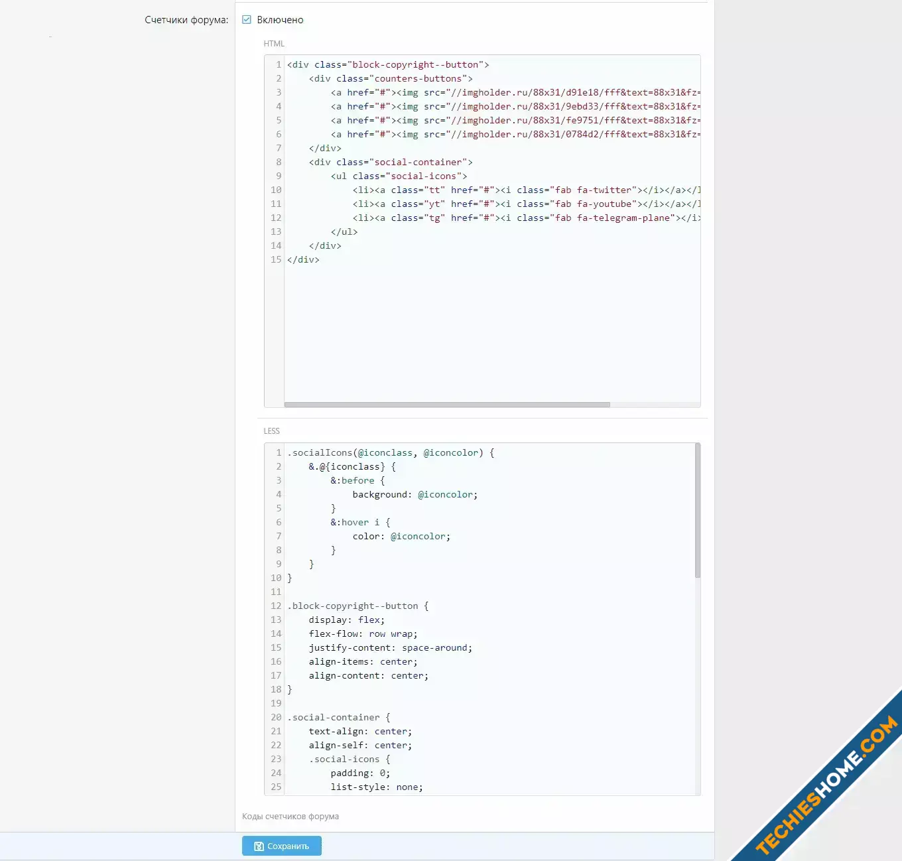Click the list-style: none line
This screenshot has width=902, height=861.
[x=376, y=787]
